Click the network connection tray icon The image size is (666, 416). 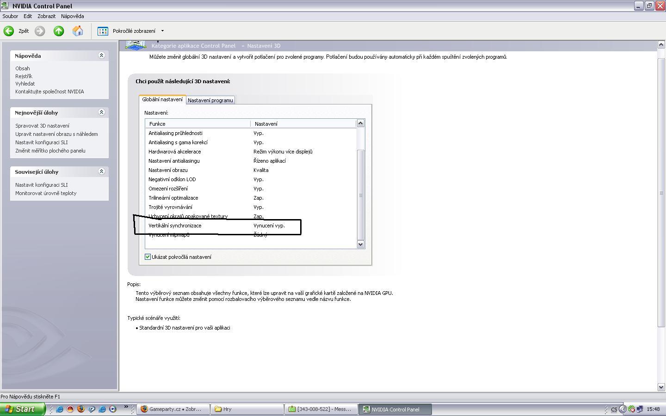pos(640,409)
